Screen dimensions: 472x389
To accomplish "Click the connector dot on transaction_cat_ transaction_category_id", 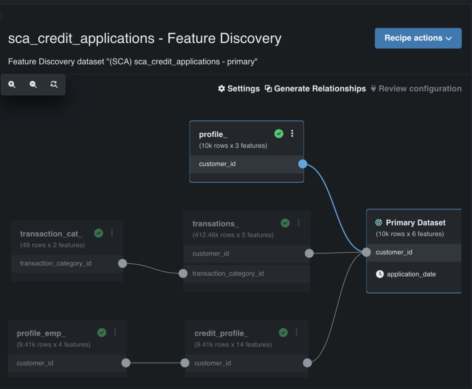I will [123, 263].
